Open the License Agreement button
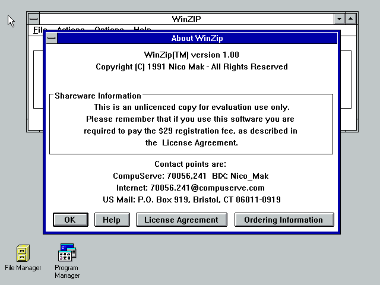This screenshot has width=380, height=285. [x=182, y=220]
